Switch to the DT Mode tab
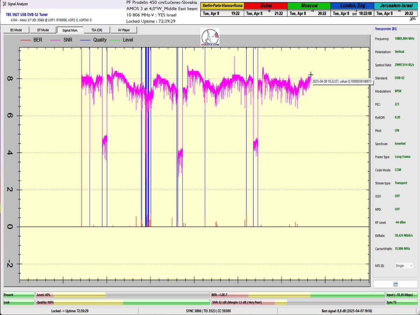This screenshot has height=315, width=420. (x=43, y=30)
